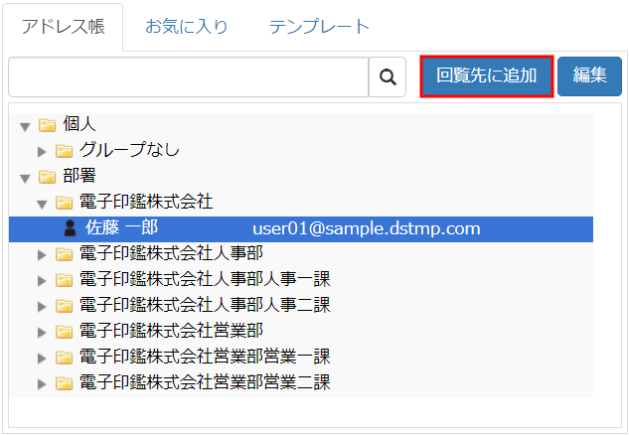Image resolution: width=629 pixels, height=435 pixels.
Task: Select the 電子印鑑株式会社人事部人事一課 item
Action: pyautogui.click(x=204, y=279)
